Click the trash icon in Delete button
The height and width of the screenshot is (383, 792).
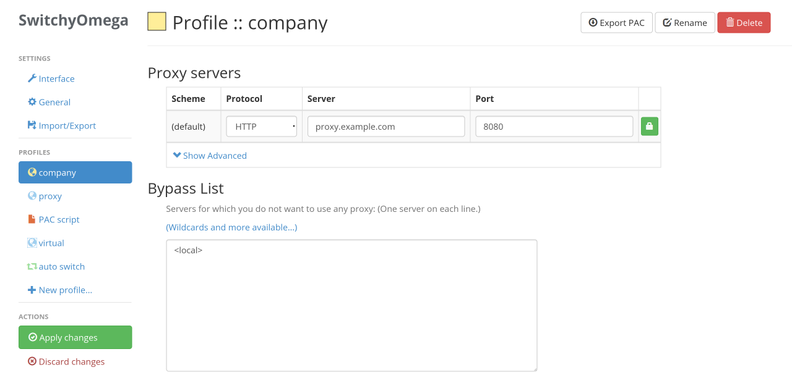coord(730,22)
